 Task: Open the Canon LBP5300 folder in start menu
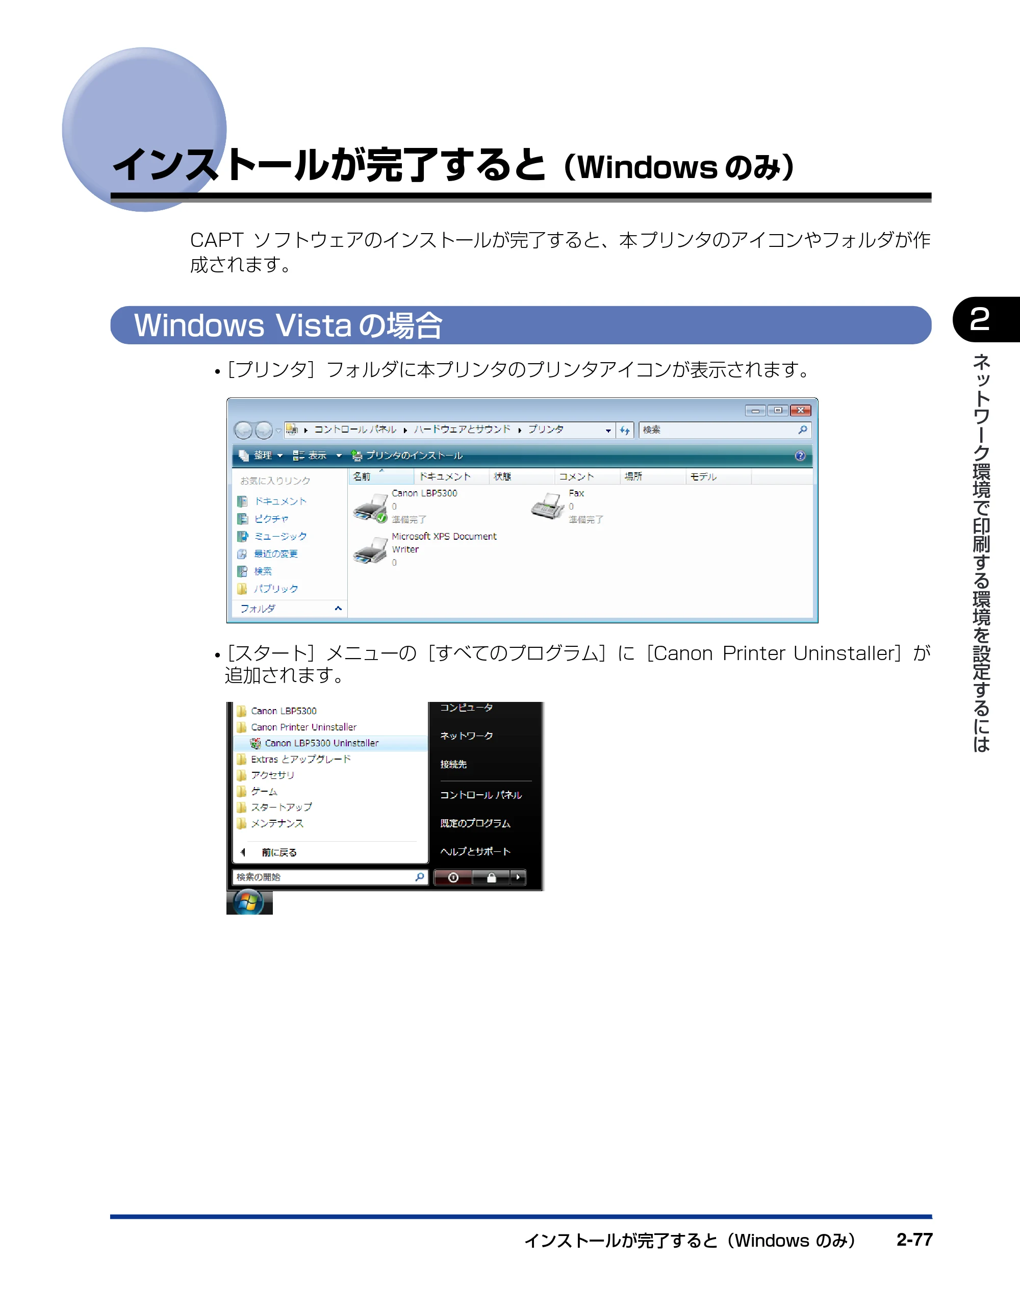[277, 711]
